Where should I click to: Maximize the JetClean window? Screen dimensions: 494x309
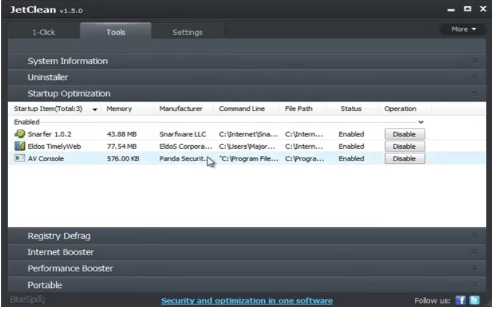[467, 9]
